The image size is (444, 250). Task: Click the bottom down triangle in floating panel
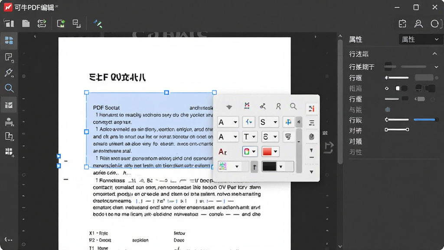tap(311, 172)
